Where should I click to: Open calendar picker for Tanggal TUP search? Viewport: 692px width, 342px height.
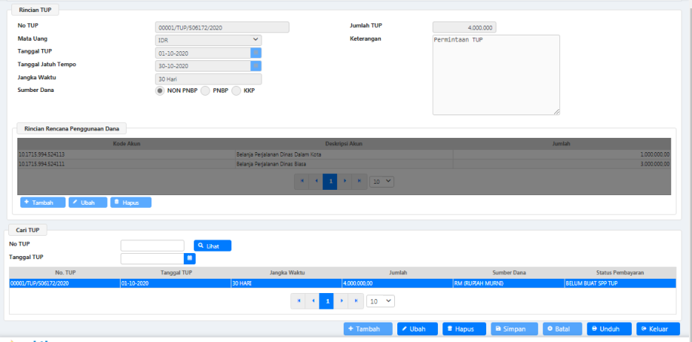coord(190,258)
